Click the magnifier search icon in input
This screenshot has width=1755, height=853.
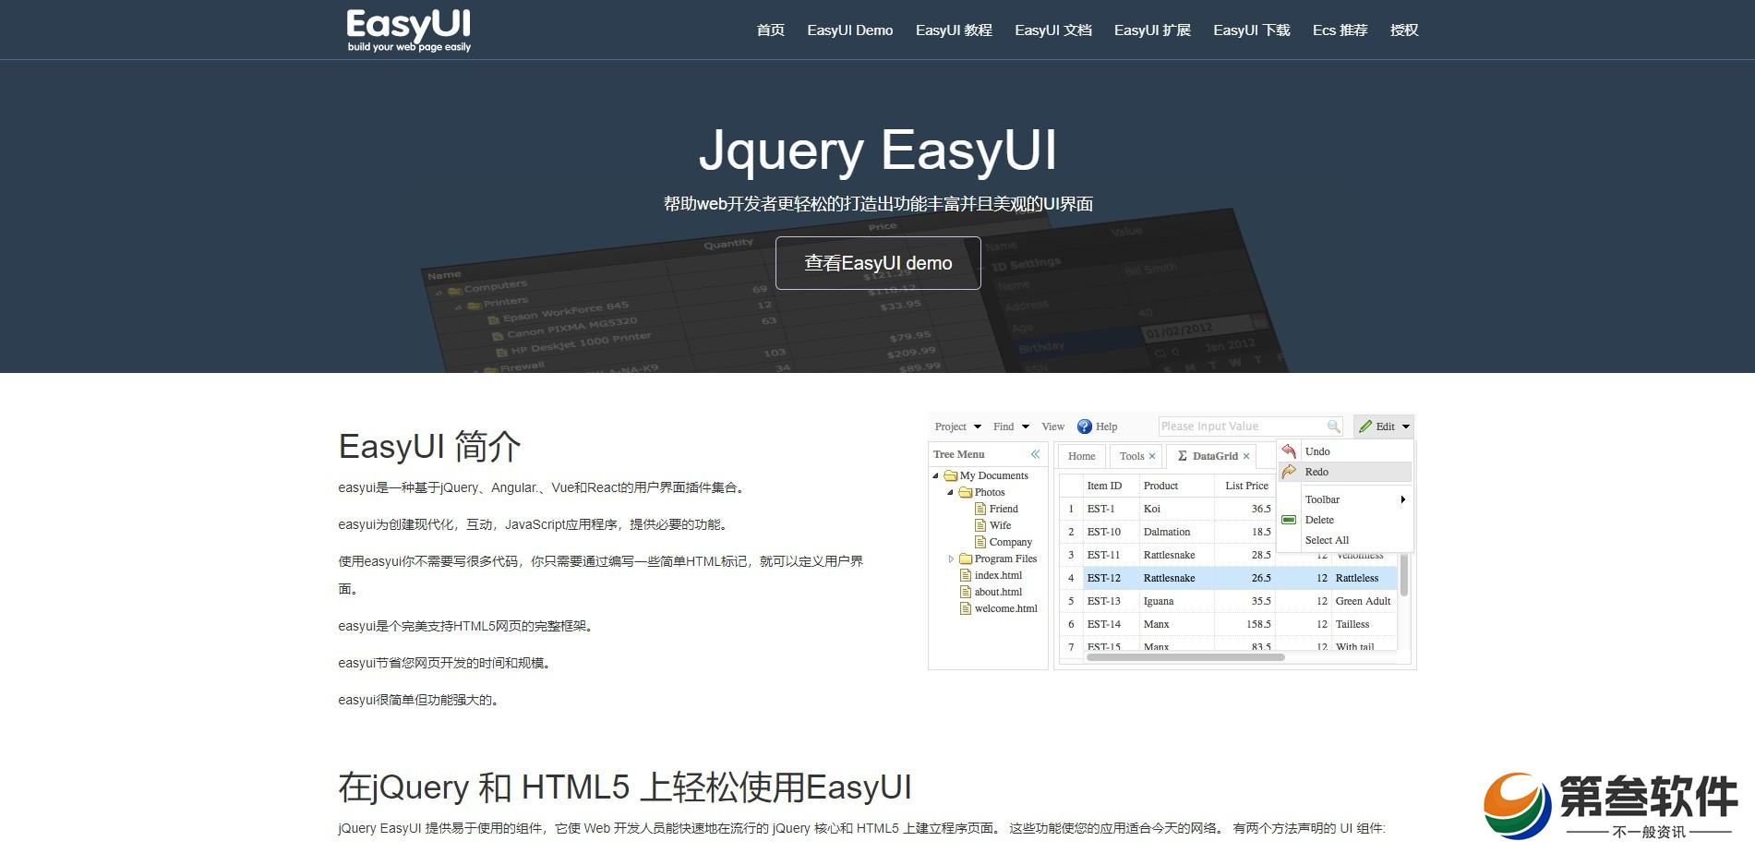click(x=1333, y=426)
